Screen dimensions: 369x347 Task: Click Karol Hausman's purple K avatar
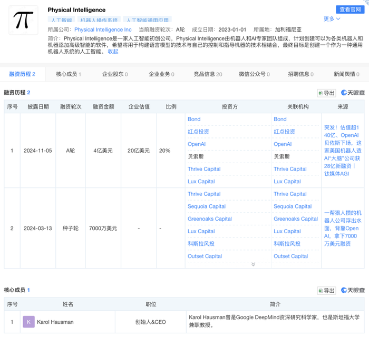[x=28, y=322]
